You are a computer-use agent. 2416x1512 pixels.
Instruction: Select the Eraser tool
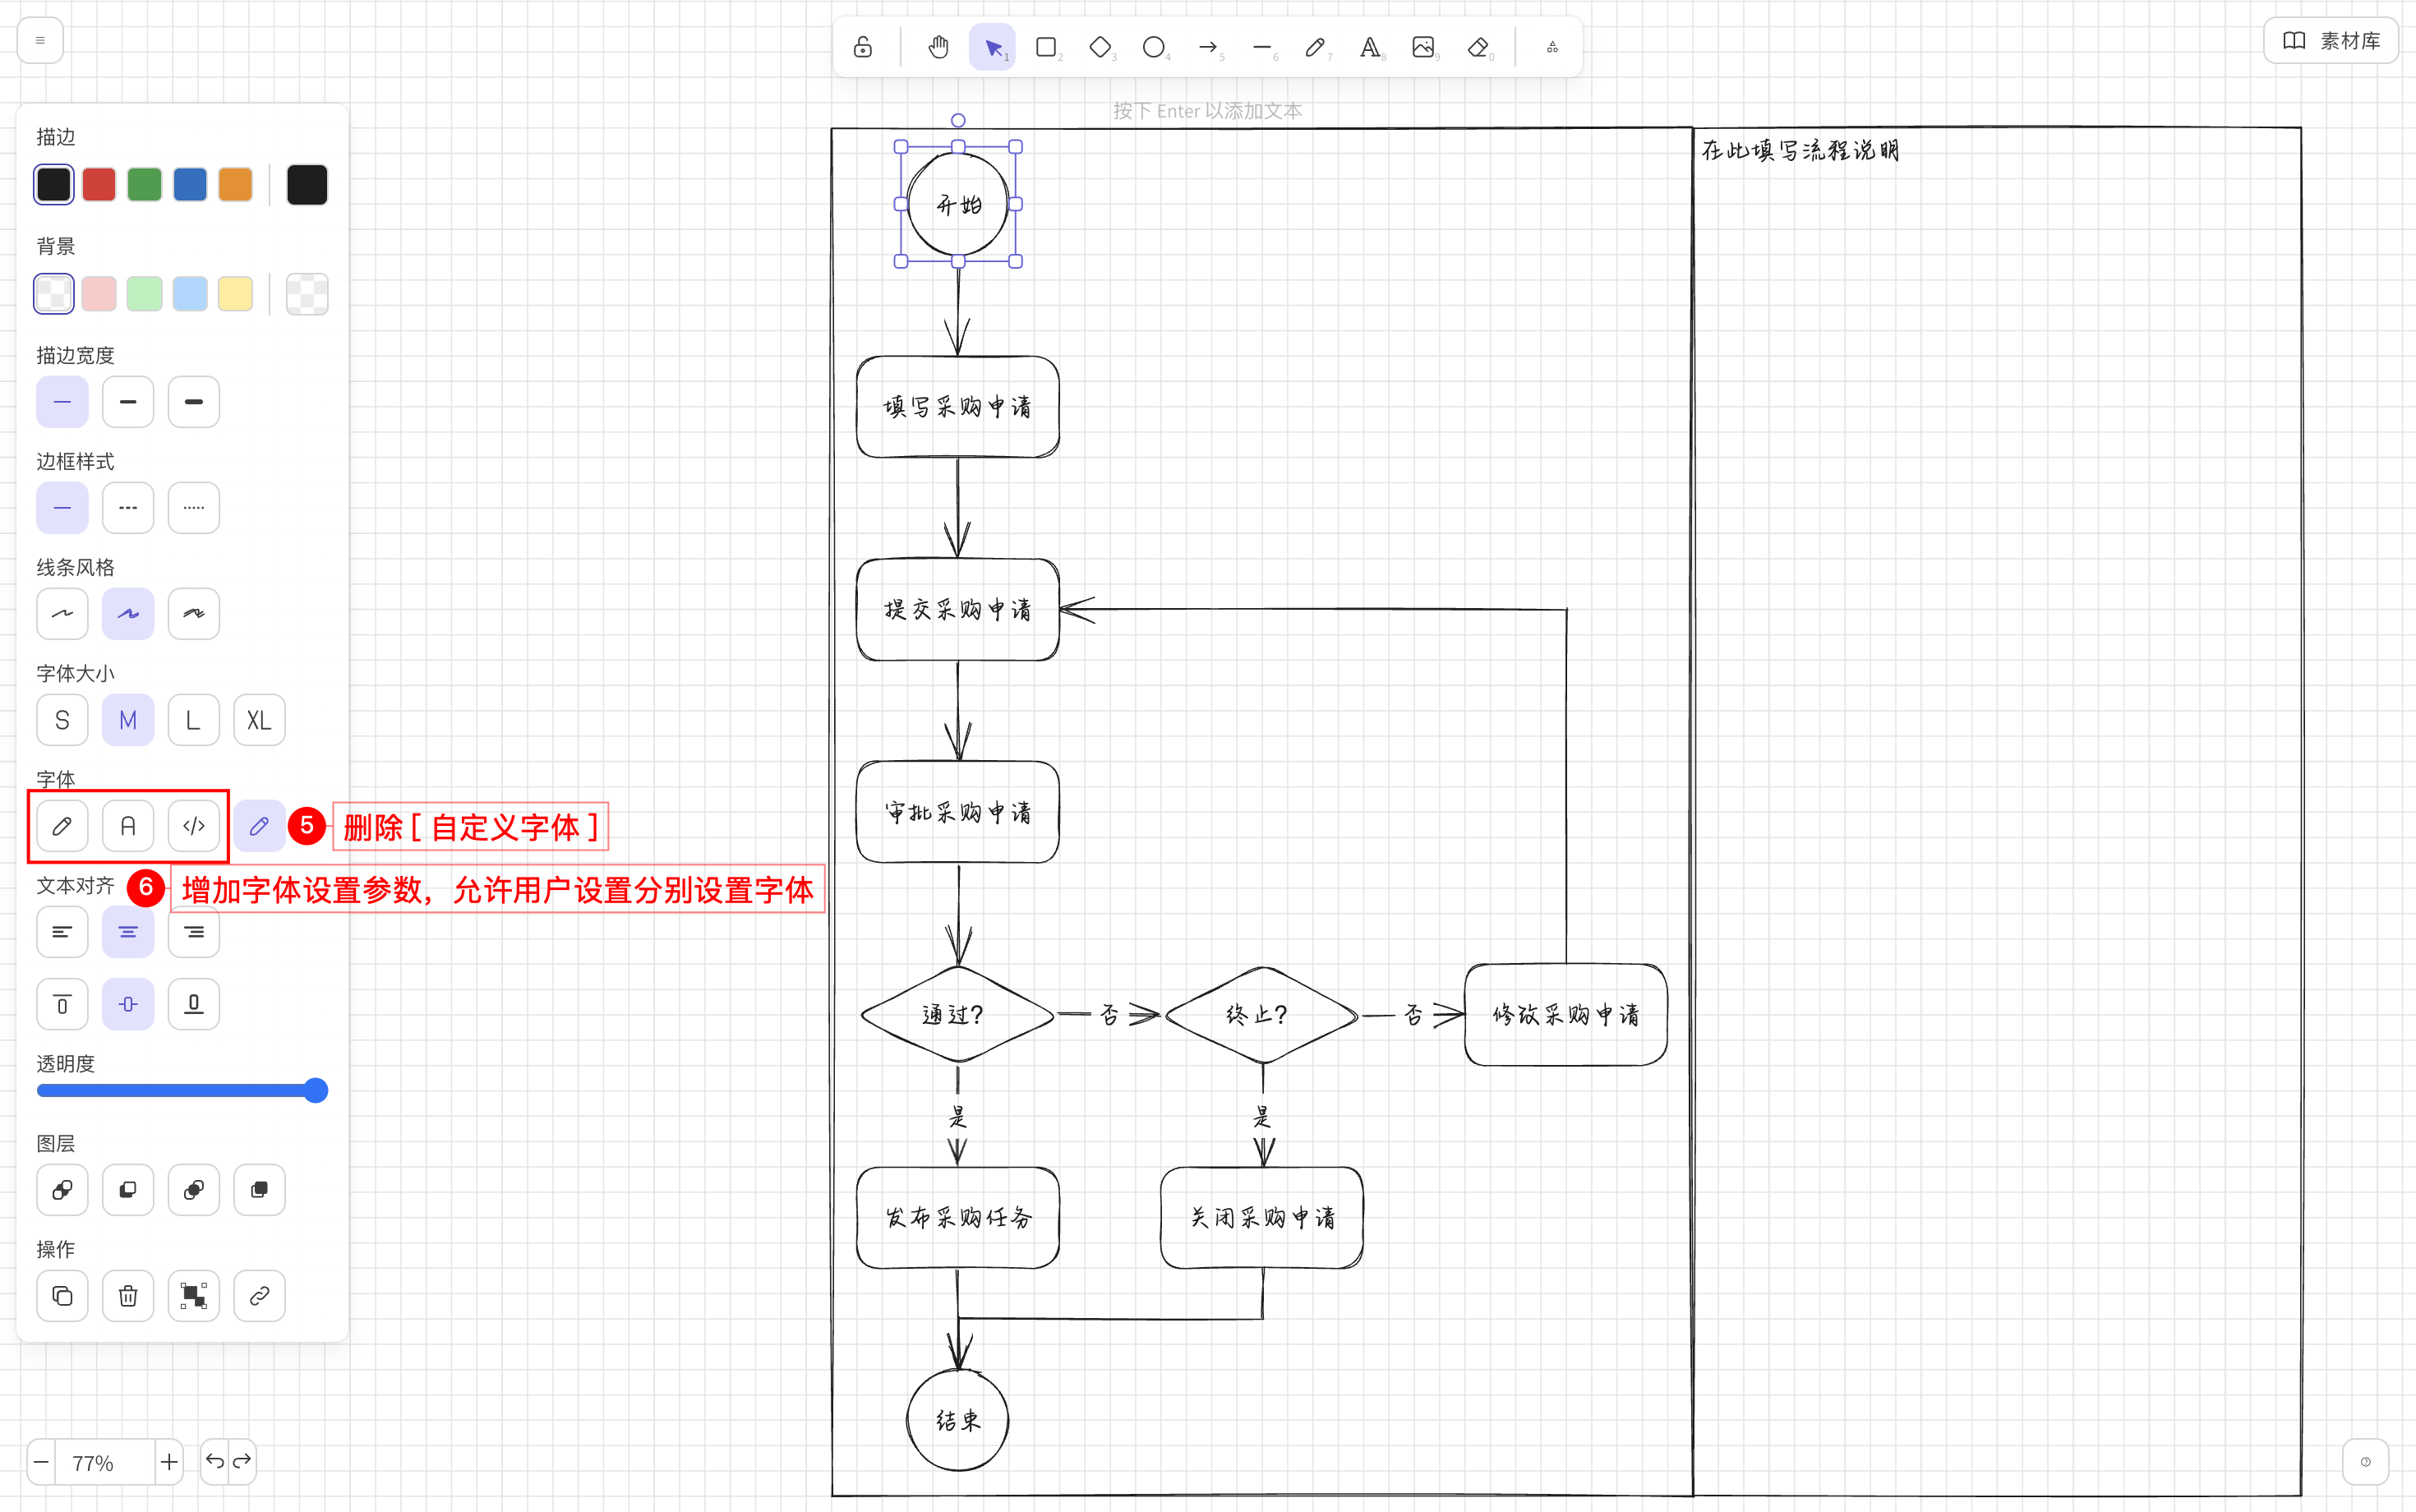tap(1477, 47)
